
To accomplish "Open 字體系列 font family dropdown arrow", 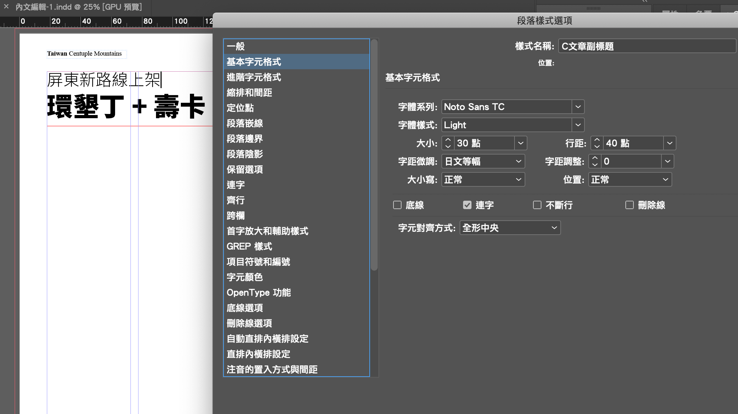I will [x=578, y=107].
